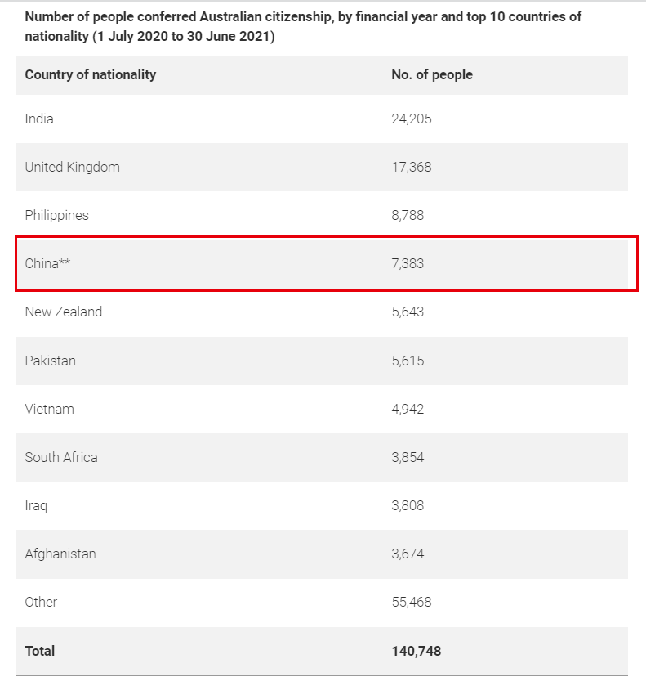Click the 5,615 number for Pakistan

[x=408, y=361]
